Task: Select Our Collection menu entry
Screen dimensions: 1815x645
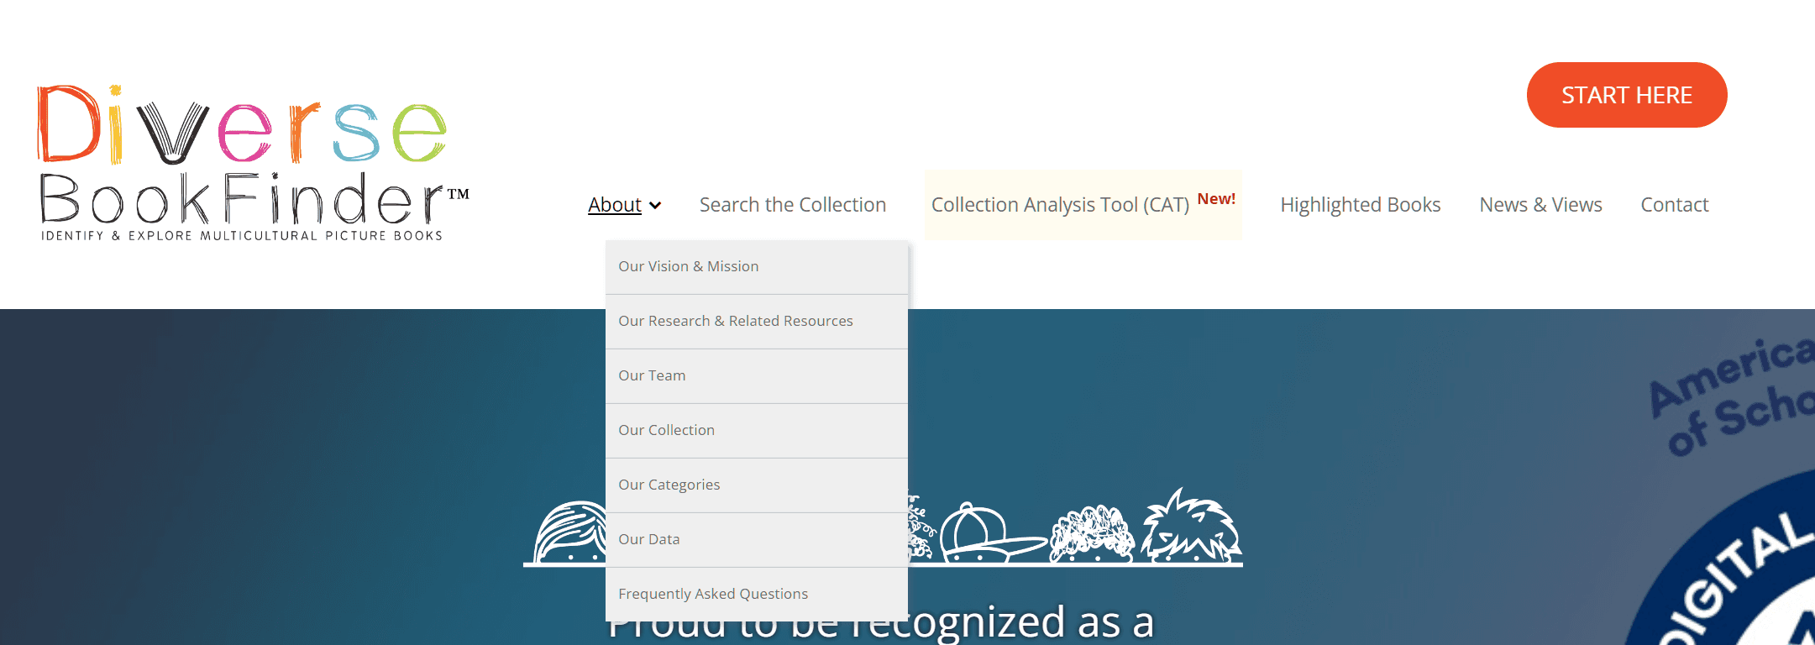Action: point(757,431)
